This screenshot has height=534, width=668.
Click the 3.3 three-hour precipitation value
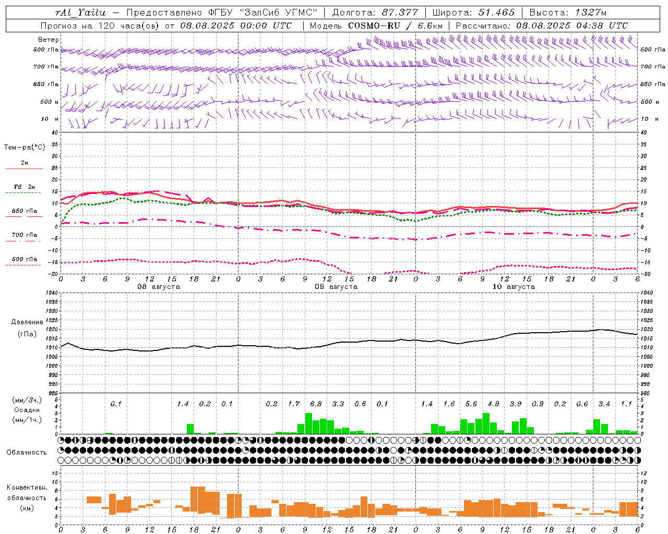(338, 404)
